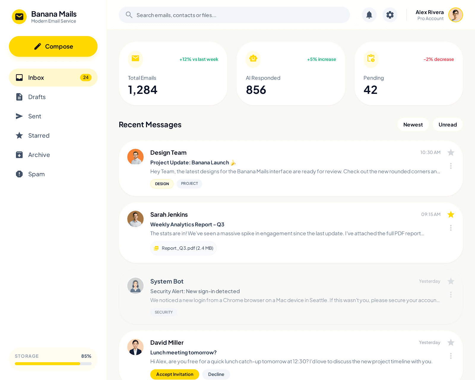Open options menu on Design Team email
This screenshot has height=380, width=475.
point(451,166)
